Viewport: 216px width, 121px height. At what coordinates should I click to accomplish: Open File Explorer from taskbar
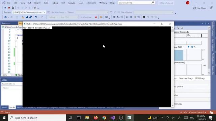87,118
